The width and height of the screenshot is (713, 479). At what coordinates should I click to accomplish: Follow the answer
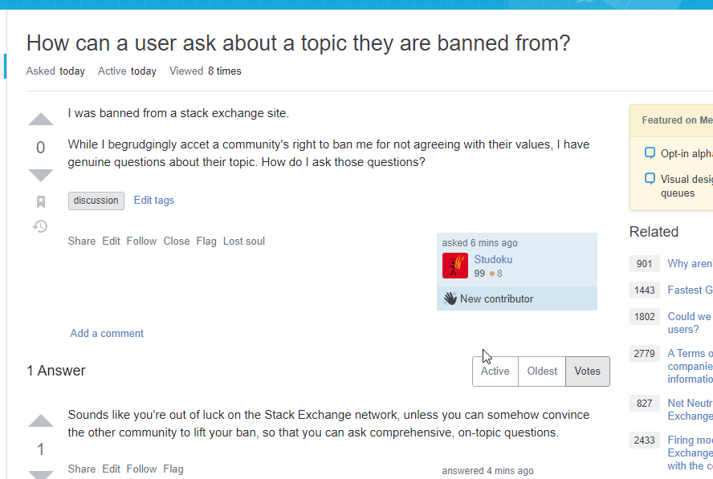tap(141, 469)
